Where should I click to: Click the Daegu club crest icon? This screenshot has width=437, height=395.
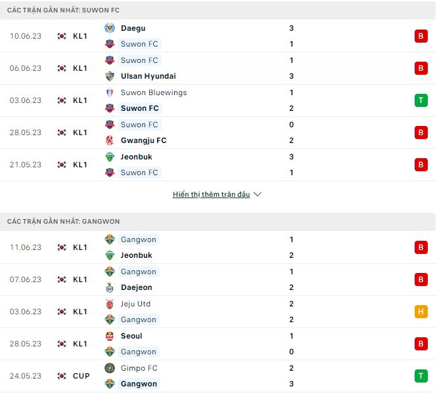110,28
